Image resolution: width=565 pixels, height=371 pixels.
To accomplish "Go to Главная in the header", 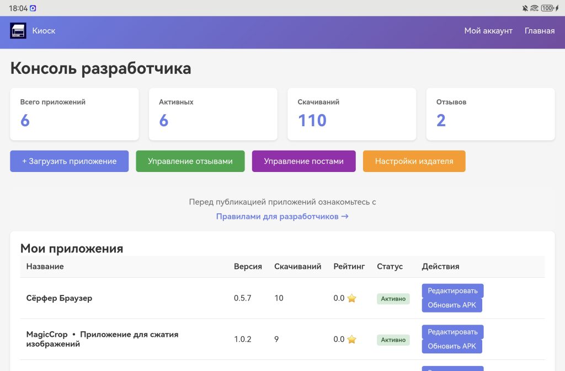I will 539,31.
